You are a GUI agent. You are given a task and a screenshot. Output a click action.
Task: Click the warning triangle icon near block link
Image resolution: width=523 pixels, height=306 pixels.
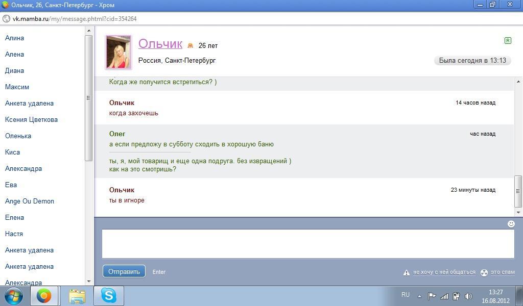[407, 272]
